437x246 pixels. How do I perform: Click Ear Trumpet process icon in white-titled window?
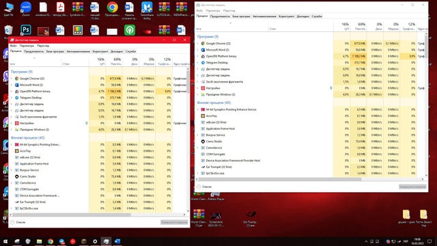(x=203, y=167)
